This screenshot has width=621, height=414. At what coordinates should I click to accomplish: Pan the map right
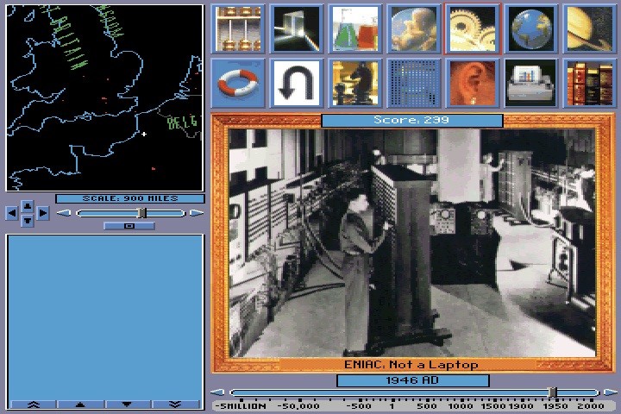pyautogui.click(x=43, y=213)
